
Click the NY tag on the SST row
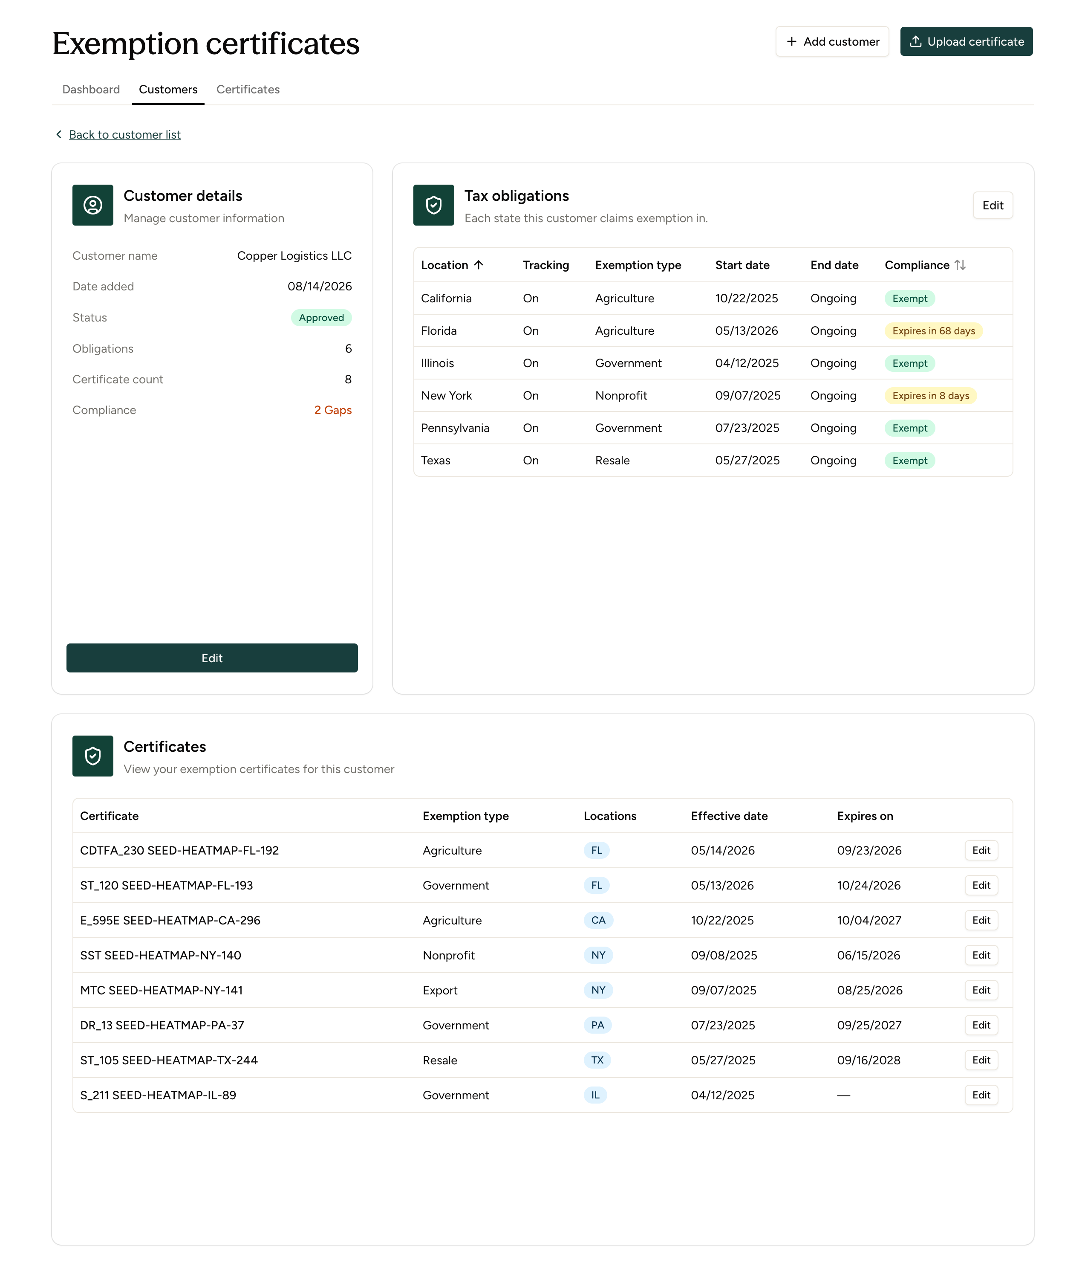599,955
